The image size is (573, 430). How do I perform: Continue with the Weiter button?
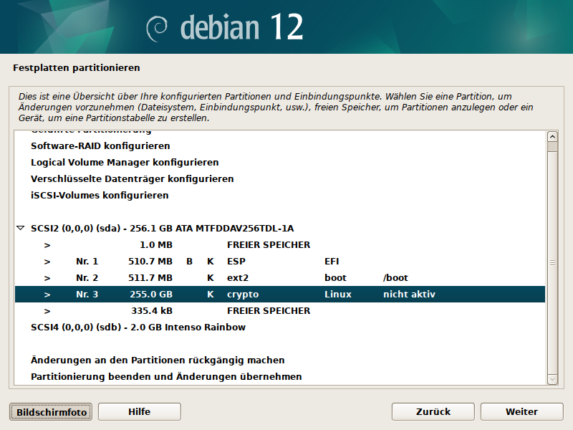pos(521,411)
